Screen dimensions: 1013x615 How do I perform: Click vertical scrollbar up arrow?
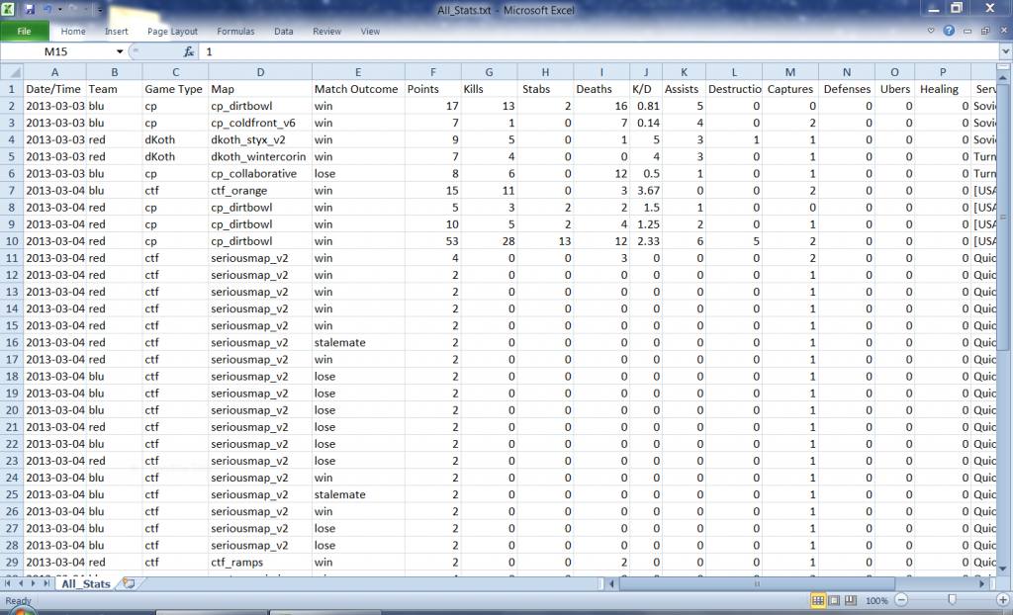click(1003, 77)
